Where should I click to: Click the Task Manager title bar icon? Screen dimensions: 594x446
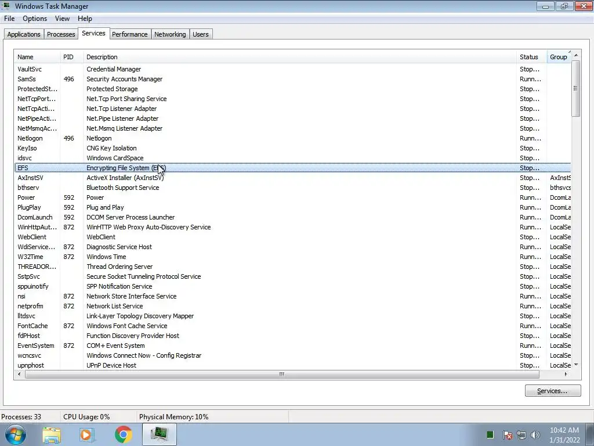point(6,6)
